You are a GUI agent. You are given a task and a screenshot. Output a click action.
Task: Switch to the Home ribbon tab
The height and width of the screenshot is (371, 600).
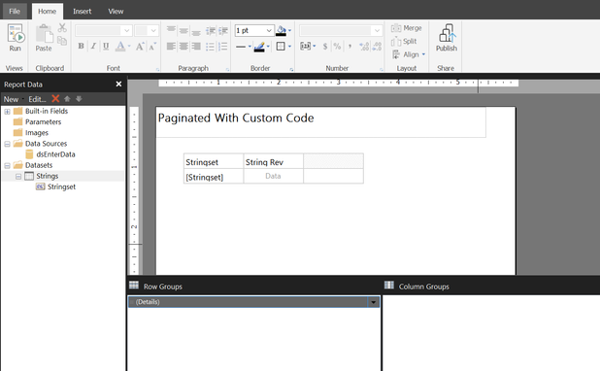47,11
